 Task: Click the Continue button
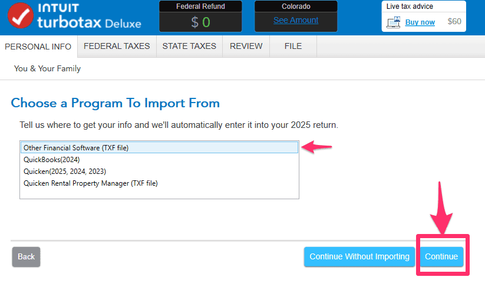(x=441, y=256)
